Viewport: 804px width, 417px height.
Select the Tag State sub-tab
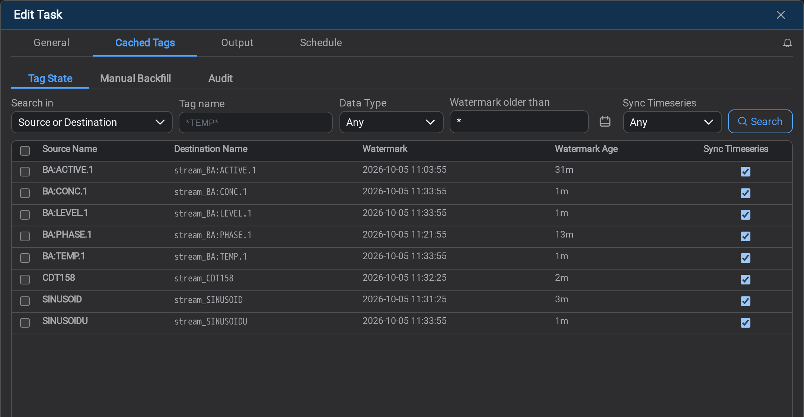pyautogui.click(x=50, y=79)
